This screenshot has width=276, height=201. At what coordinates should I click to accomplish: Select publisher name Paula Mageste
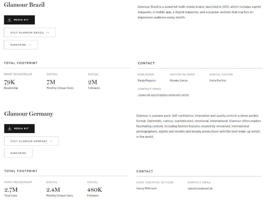pyautogui.click(x=147, y=81)
